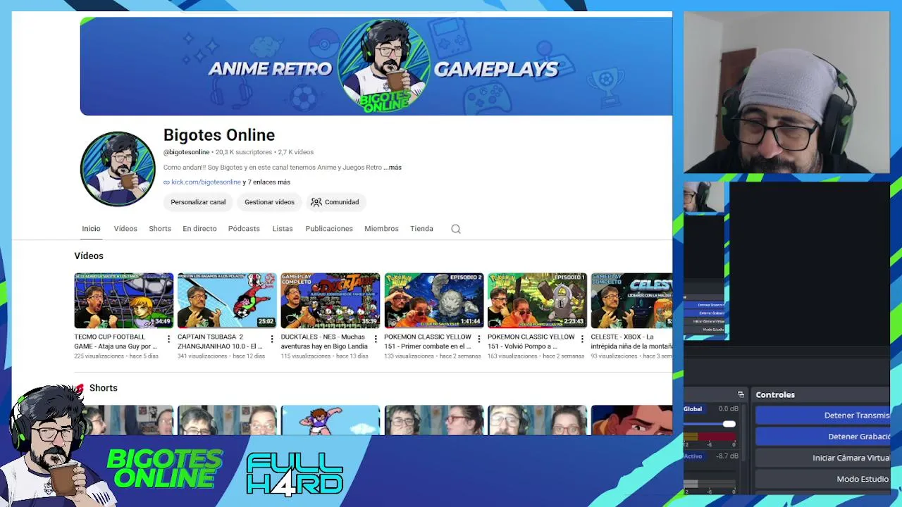Click the Anime Retro Gameplays channel banner
Screen dimensions: 902x507
[376, 66]
